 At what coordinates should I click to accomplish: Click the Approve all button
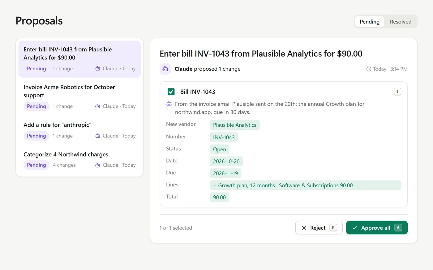(377, 228)
